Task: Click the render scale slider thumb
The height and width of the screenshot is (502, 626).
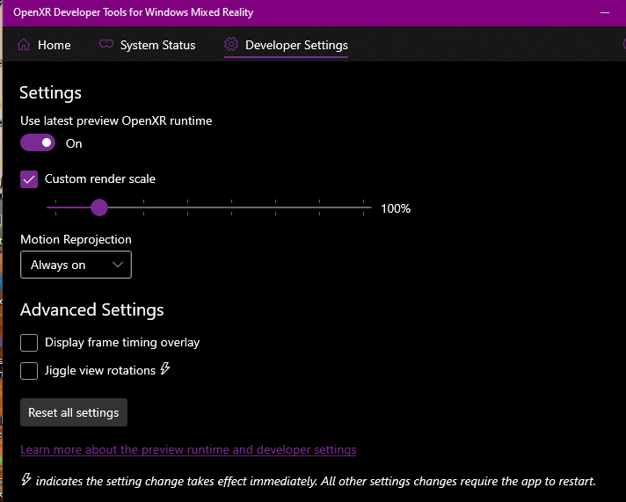Action: 99,207
